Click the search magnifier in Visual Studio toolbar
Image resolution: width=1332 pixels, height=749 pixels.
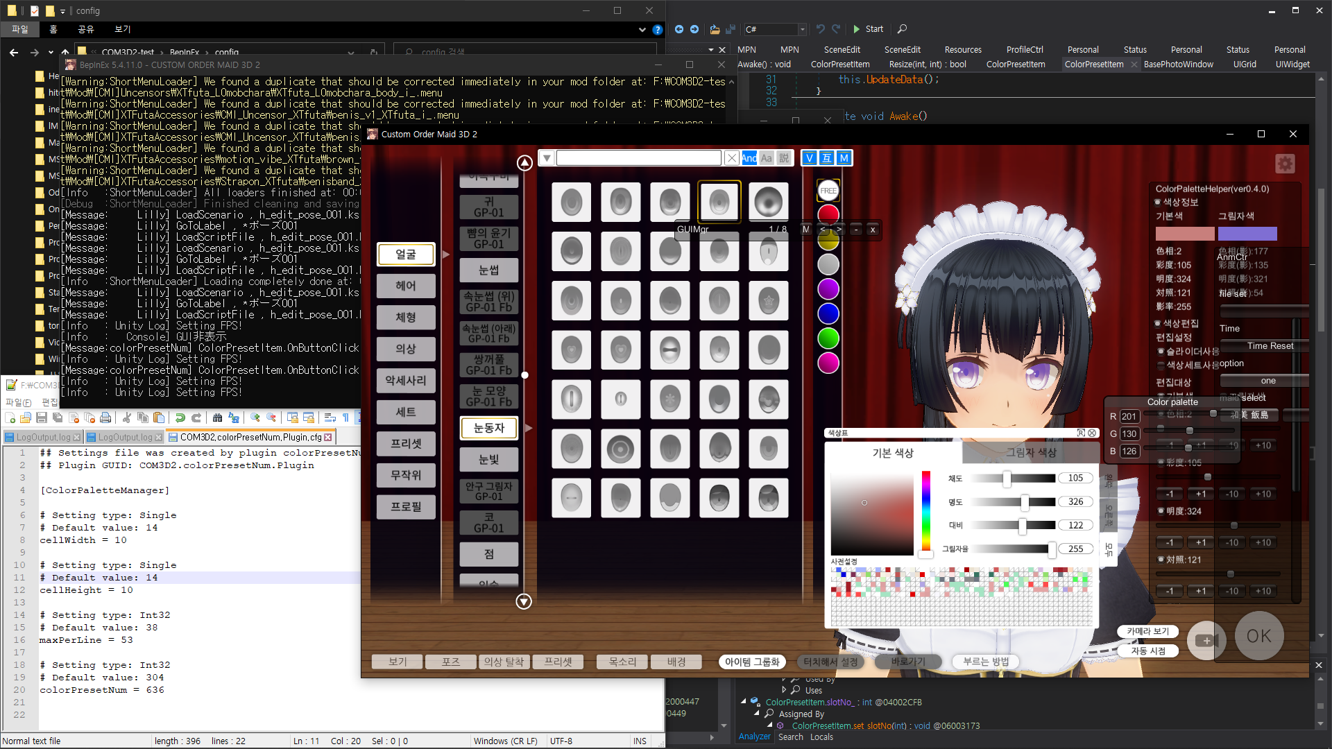tap(902, 29)
